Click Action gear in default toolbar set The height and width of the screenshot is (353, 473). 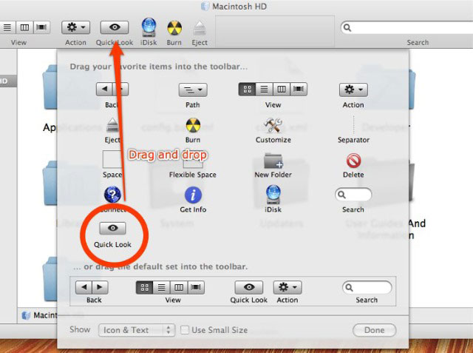(287, 287)
